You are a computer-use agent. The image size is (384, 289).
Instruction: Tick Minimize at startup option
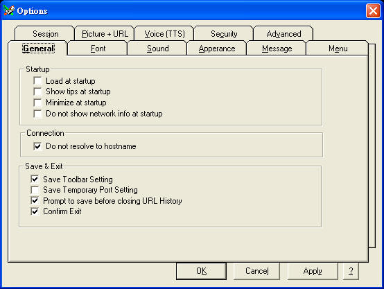pyautogui.click(x=37, y=103)
